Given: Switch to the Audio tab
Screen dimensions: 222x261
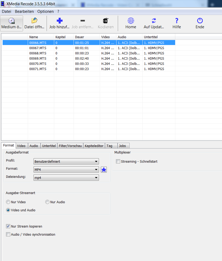Looking at the screenshot, I should click(x=34, y=146).
